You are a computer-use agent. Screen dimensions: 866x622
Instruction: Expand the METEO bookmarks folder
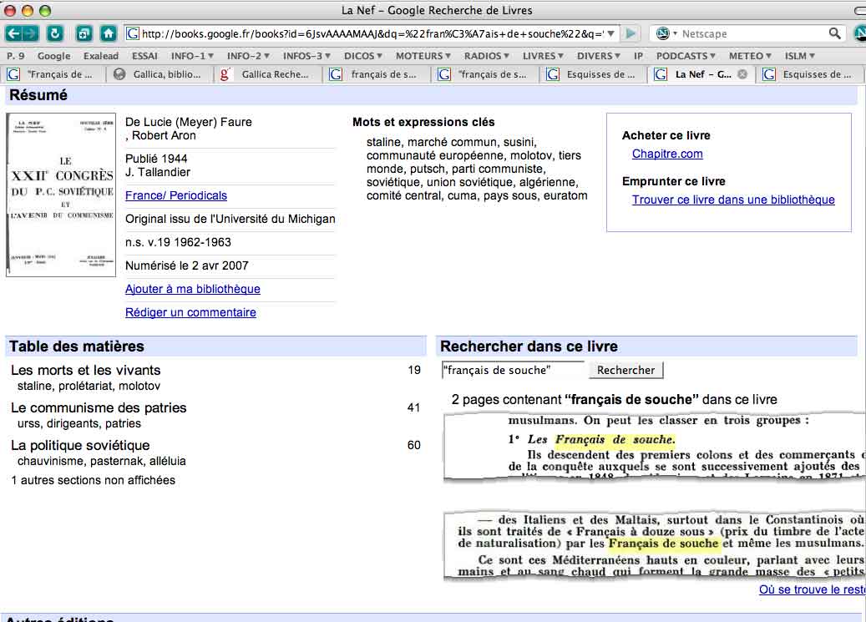coord(750,56)
